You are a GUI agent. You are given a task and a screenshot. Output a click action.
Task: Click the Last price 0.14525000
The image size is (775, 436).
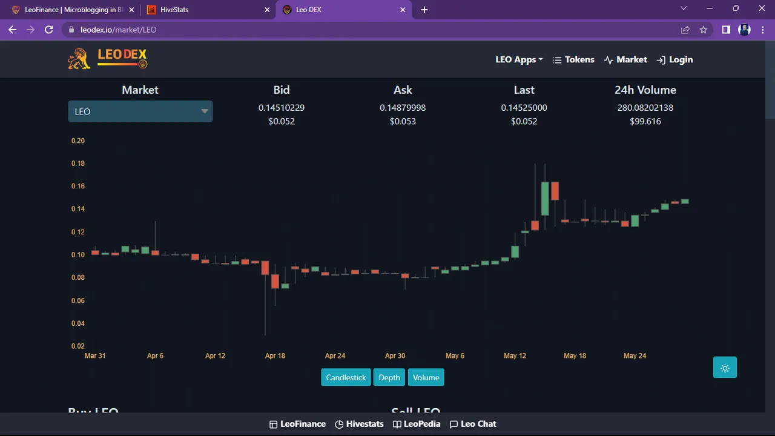(524, 108)
